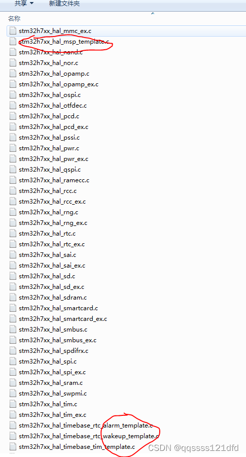Click file icon beside stm32h7xx_hal_spi.c
This screenshot has width=246, height=457.
(13, 362)
